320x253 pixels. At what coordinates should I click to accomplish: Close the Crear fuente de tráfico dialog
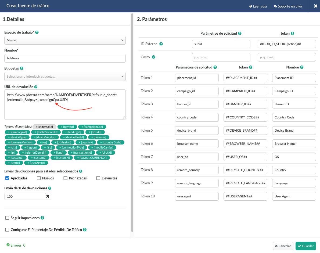[315, 6]
